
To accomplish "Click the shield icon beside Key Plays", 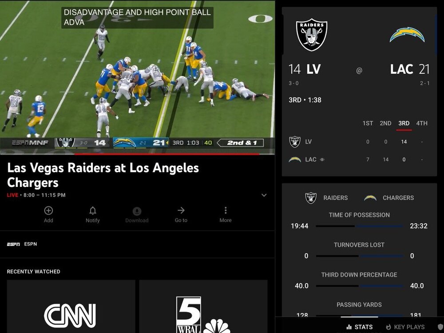I will 440,327.
